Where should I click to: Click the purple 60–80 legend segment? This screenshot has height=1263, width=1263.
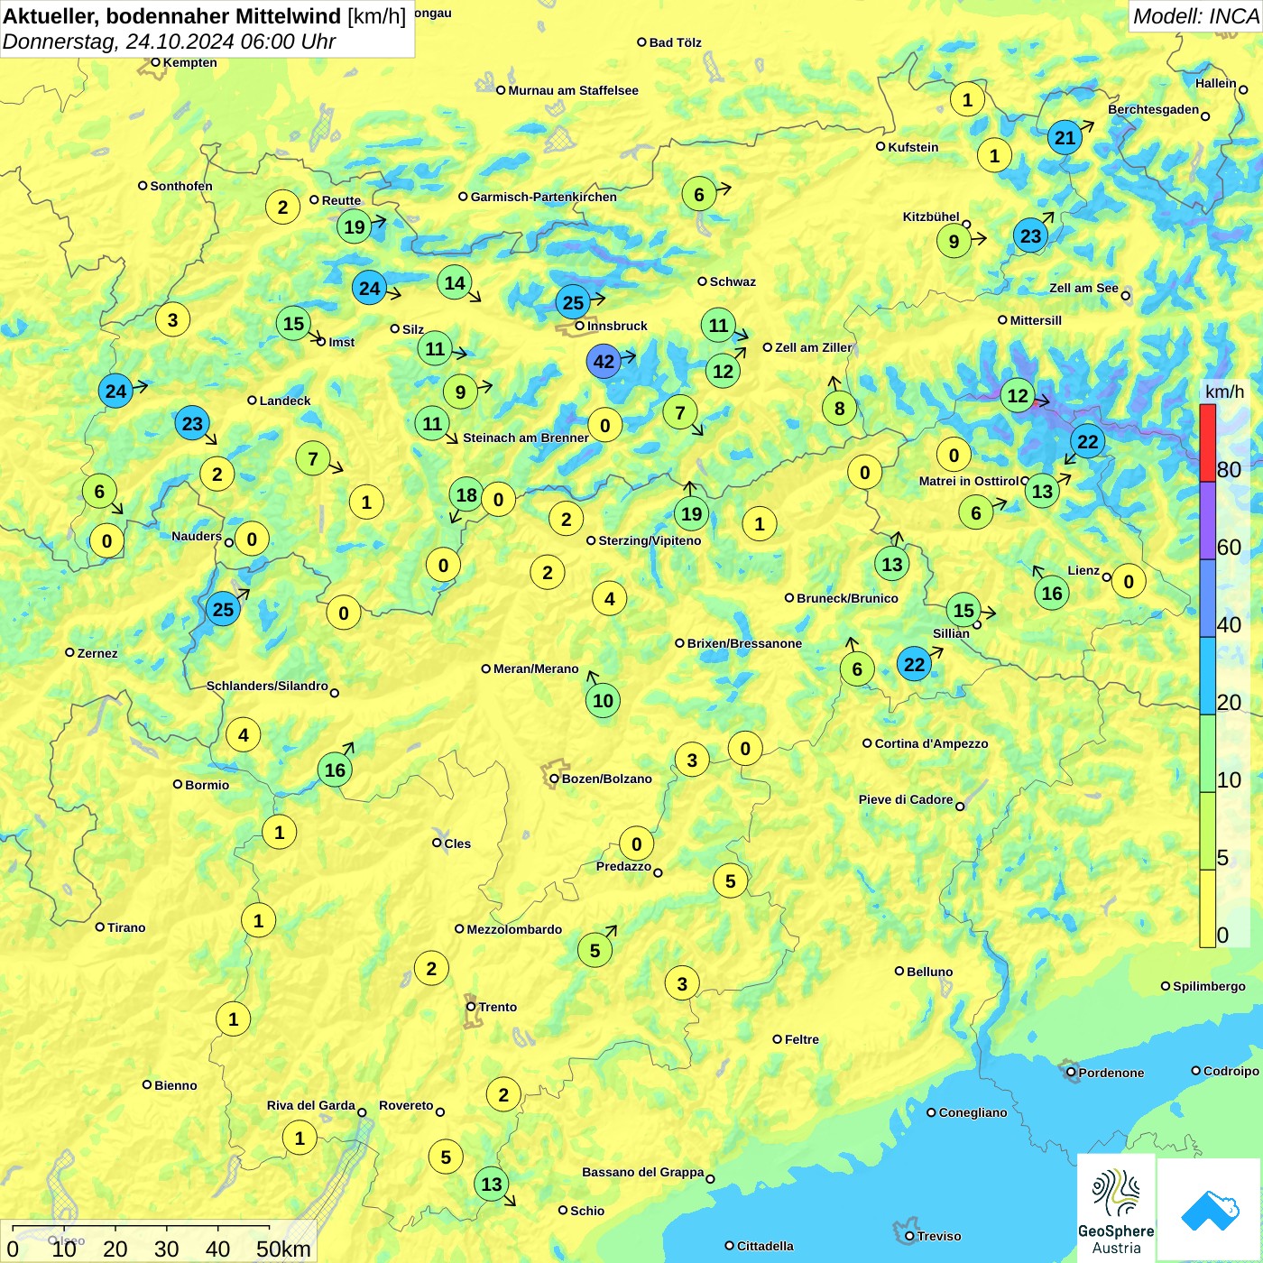click(x=1207, y=521)
